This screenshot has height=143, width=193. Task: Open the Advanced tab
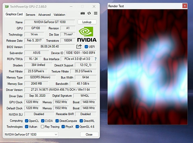pyautogui.click(x=44, y=15)
